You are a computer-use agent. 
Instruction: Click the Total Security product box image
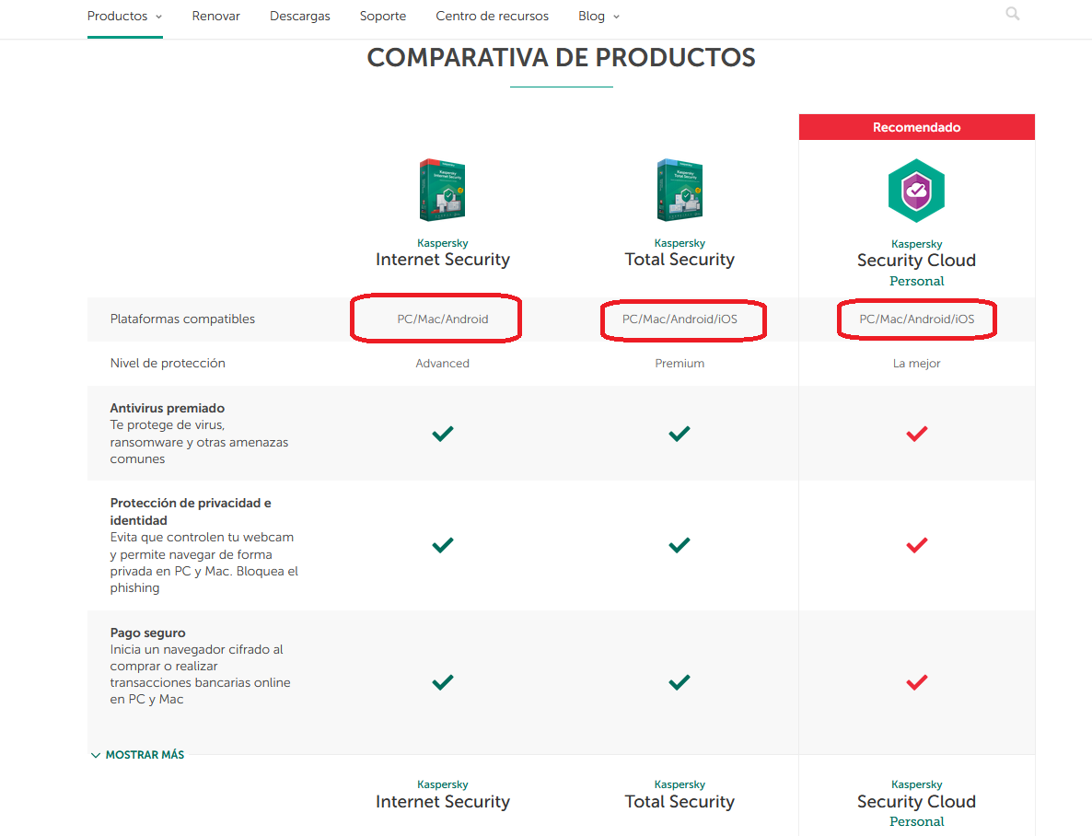pos(680,190)
